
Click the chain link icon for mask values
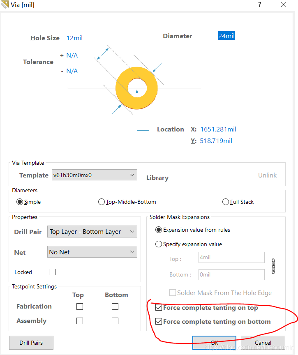pos(273,266)
